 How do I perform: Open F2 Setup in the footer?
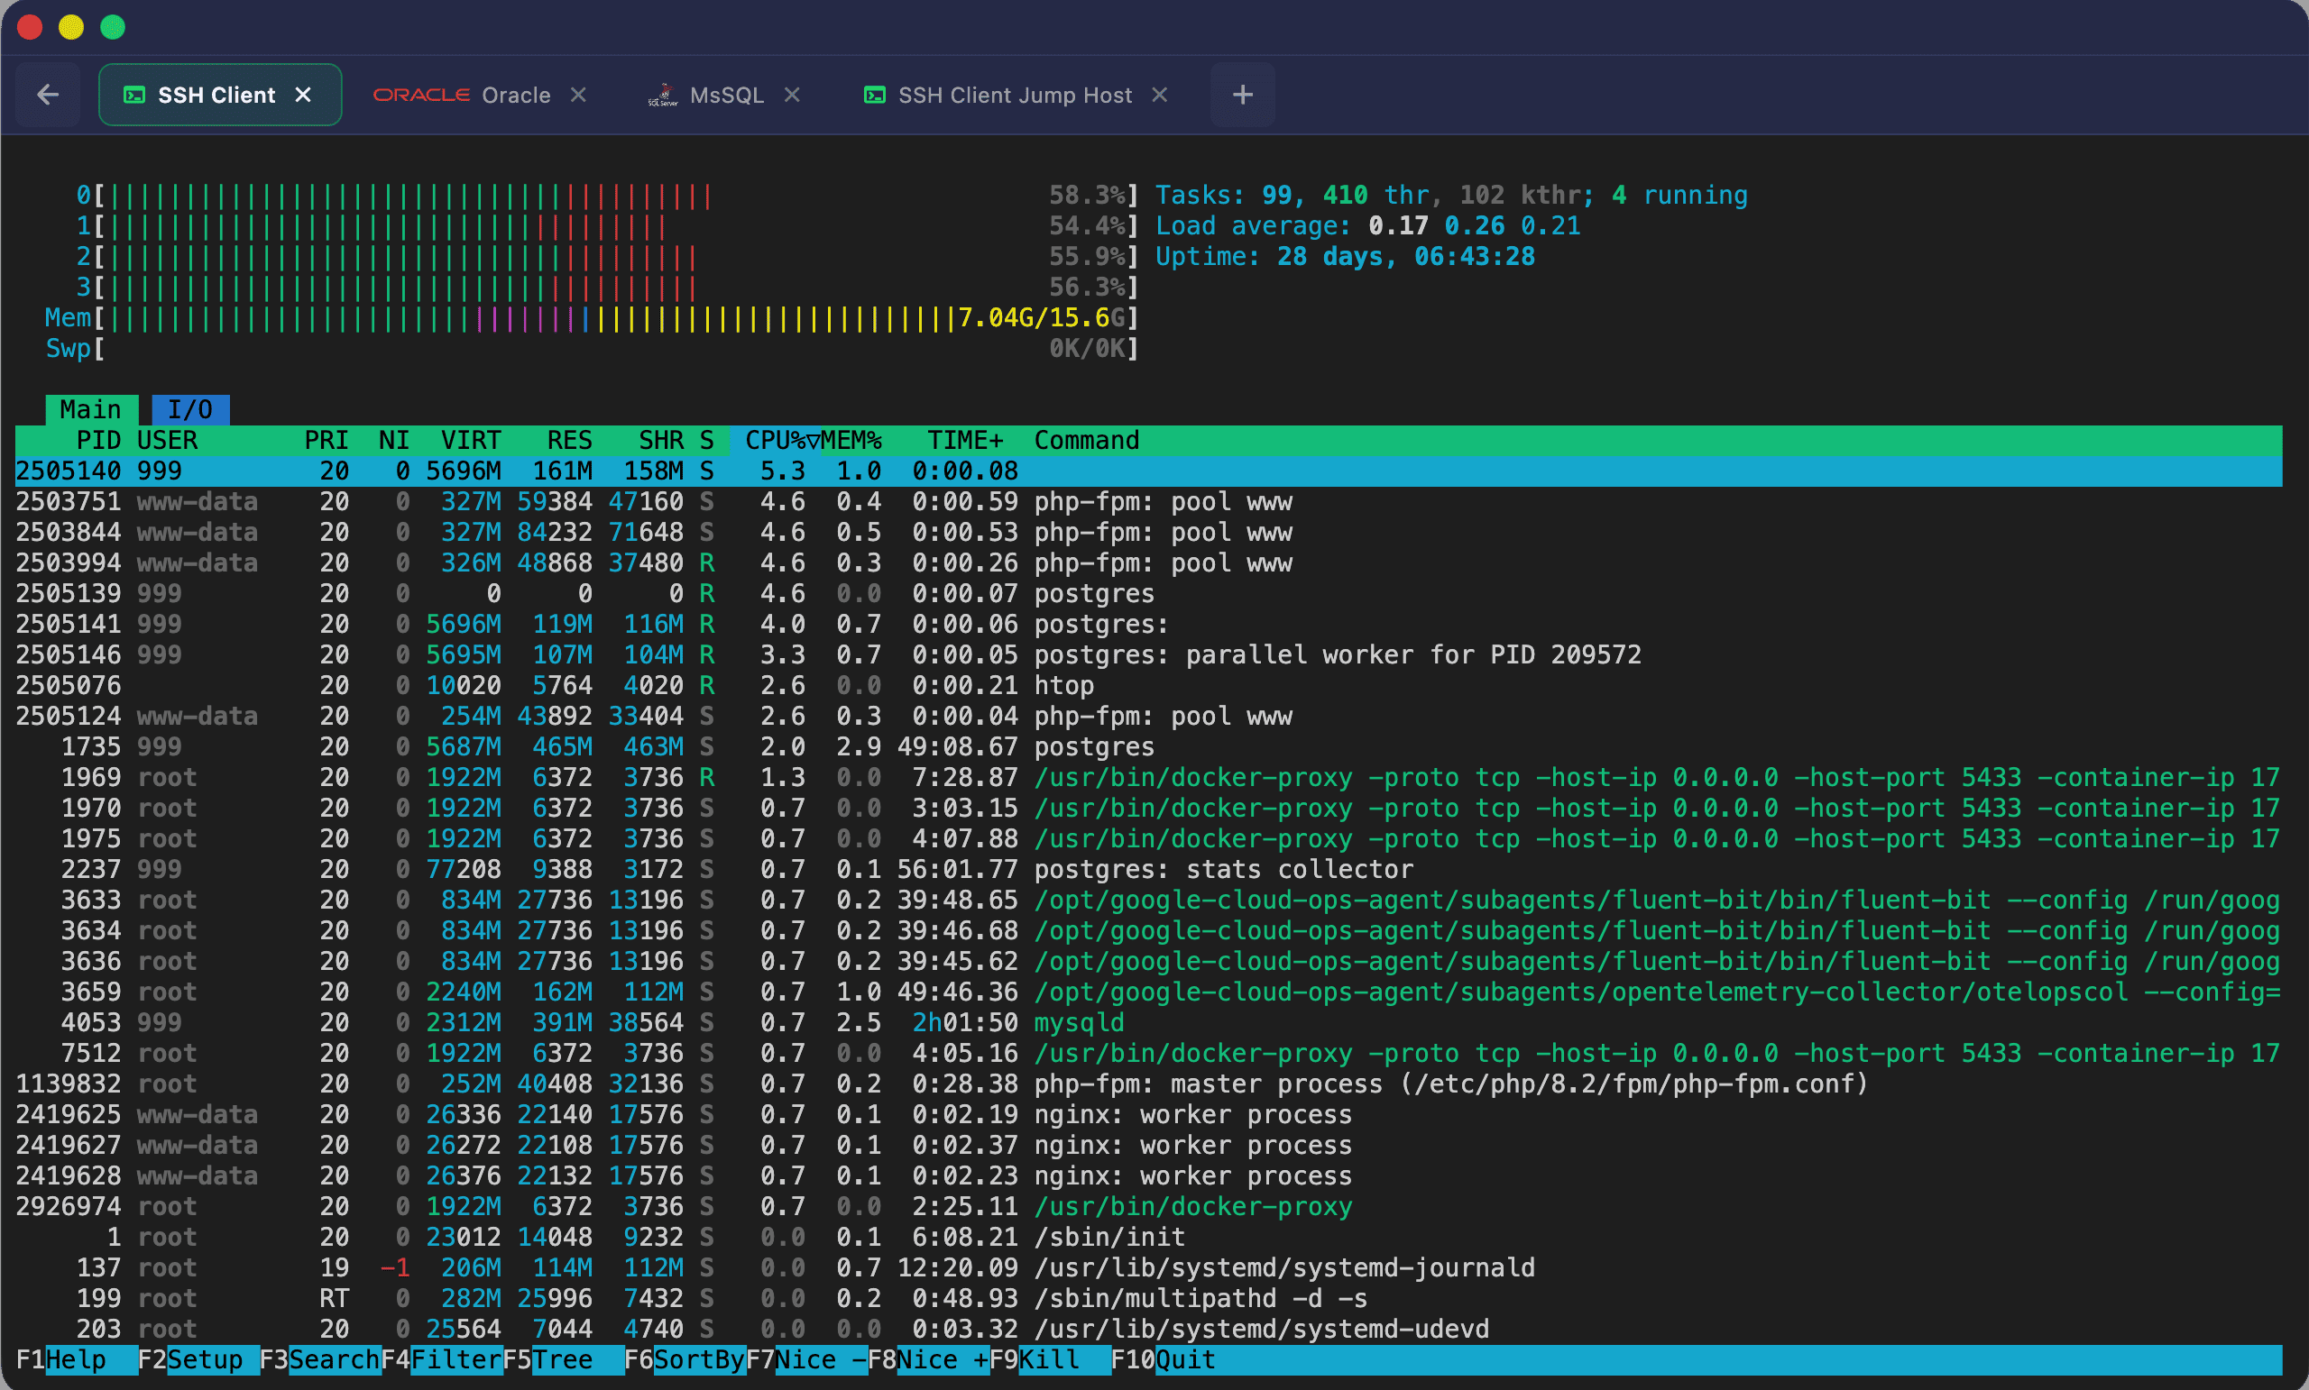tap(198, 1359)
